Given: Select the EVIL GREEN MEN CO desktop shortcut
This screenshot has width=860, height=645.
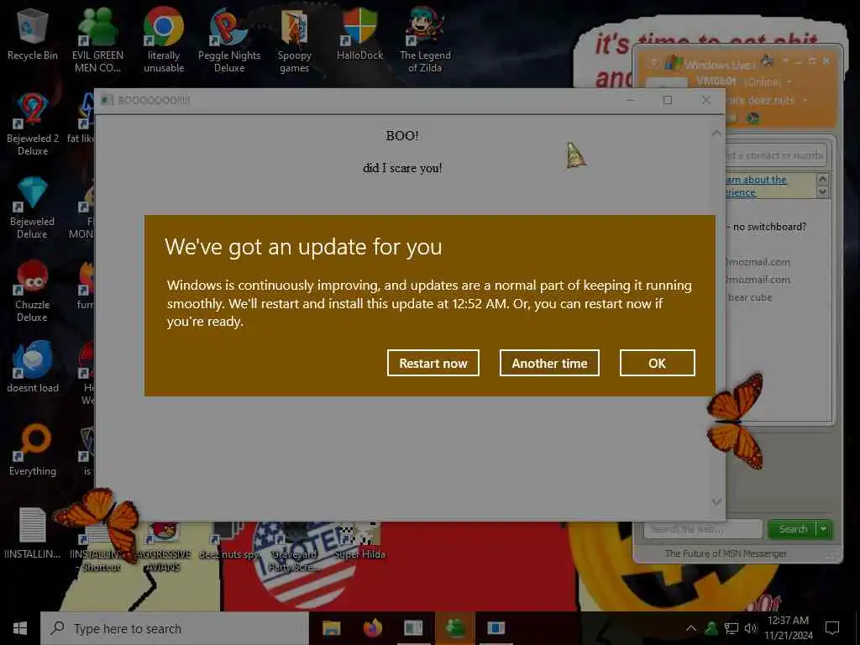Looking at the screenshot, I should click(97, 39).
